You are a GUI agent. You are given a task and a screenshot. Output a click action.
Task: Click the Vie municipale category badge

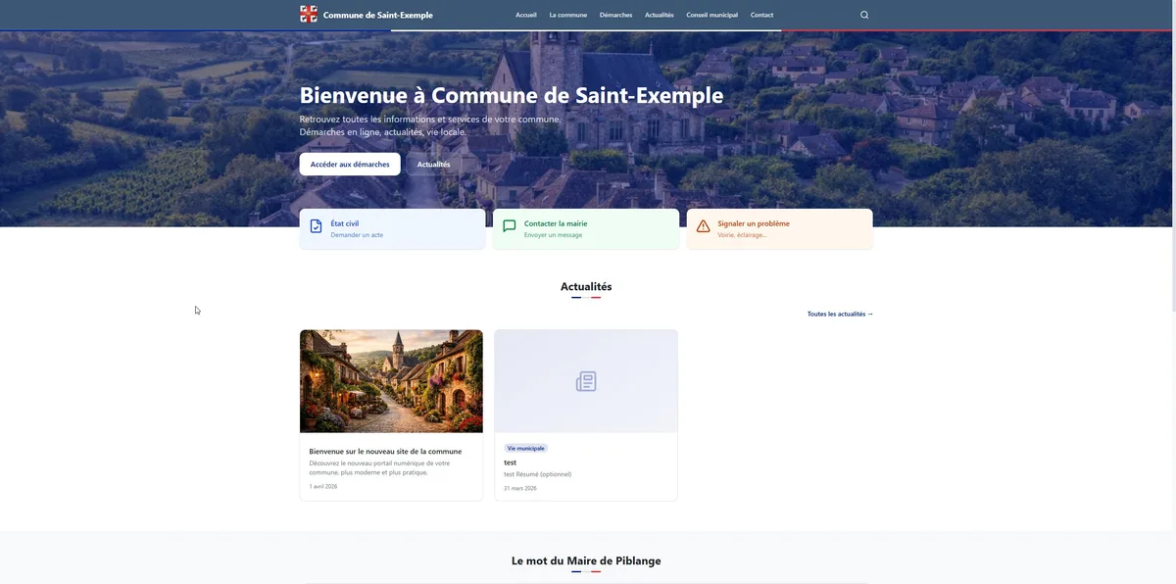point(525,447)
